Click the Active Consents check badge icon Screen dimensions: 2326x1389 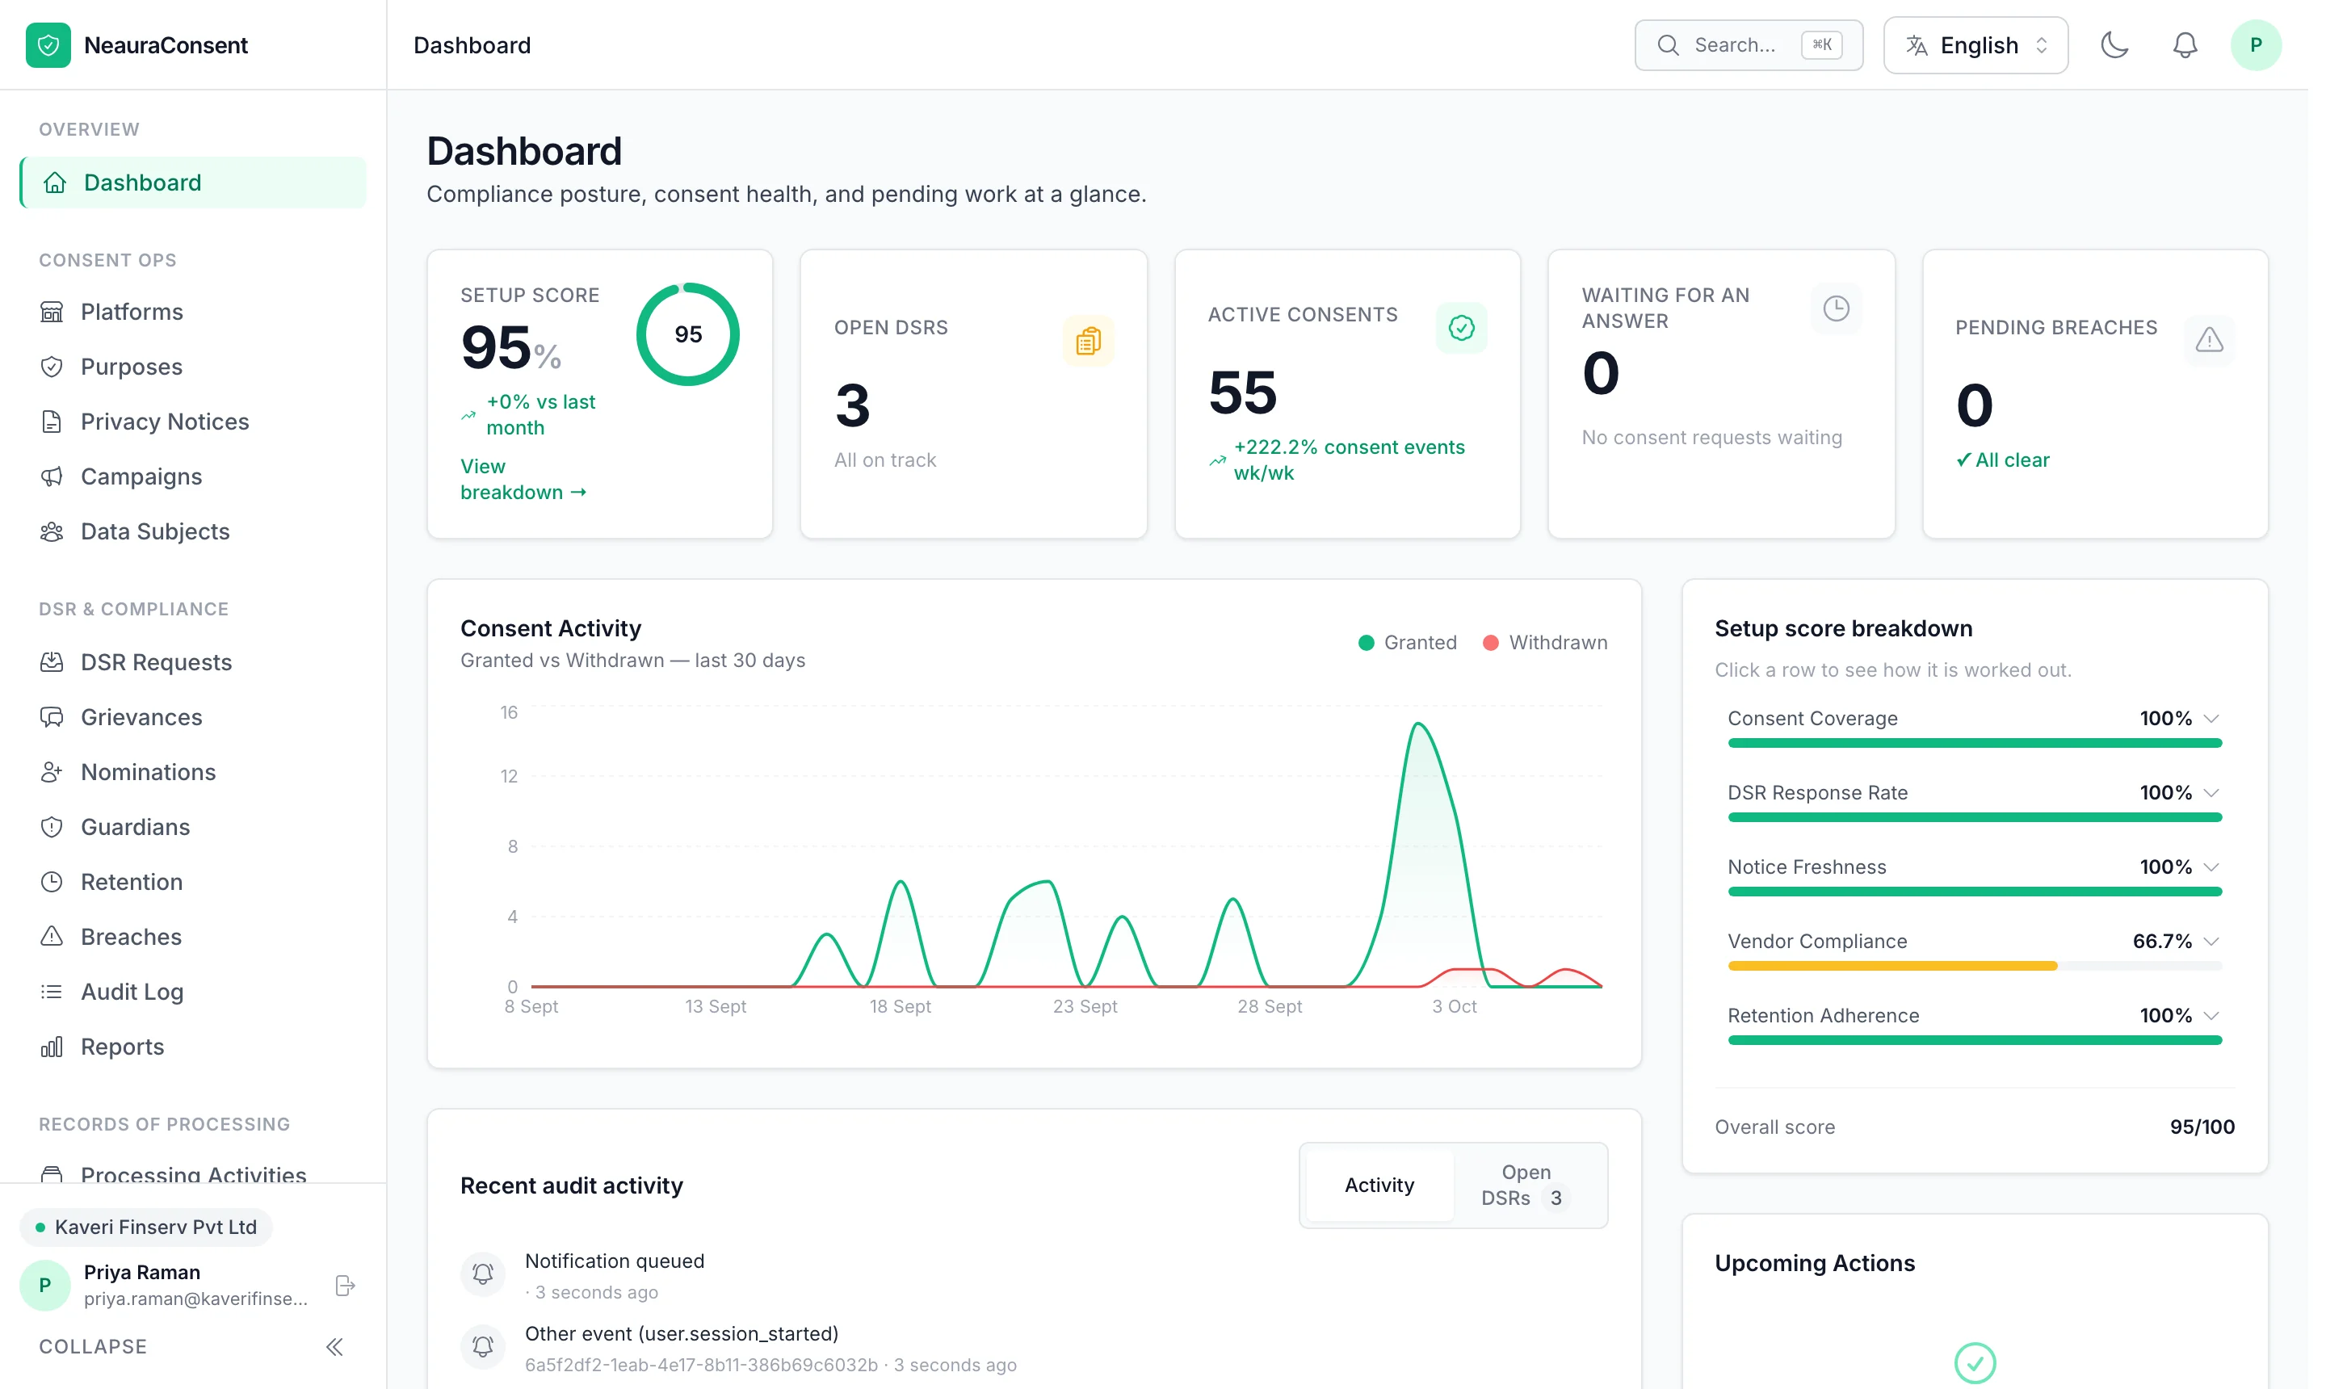1461,328
